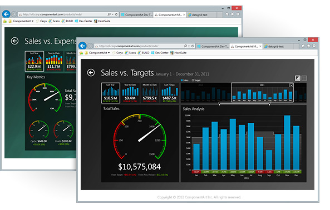Click browser forward arrow in back window
The image size is (330, 210).
14,14
